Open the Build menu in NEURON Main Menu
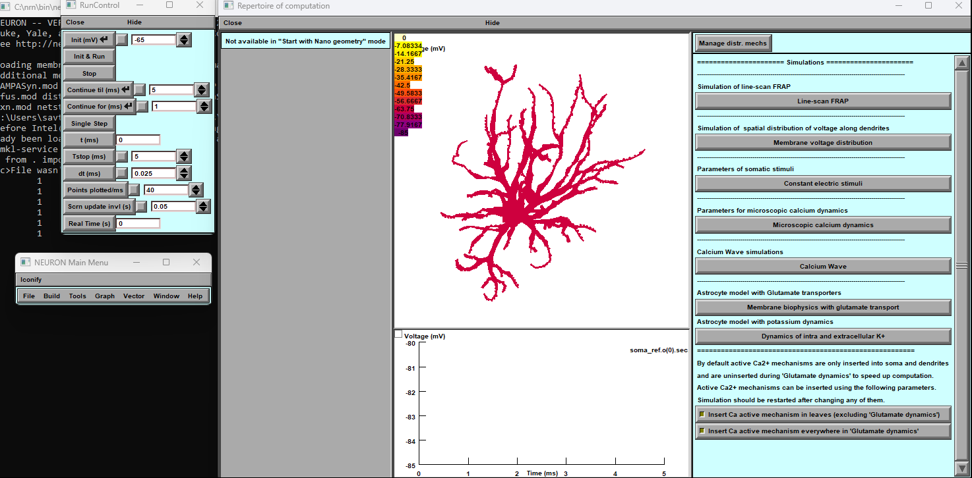Image resolution: width=972 pixels, height=478 pixels. pos(51,296)
